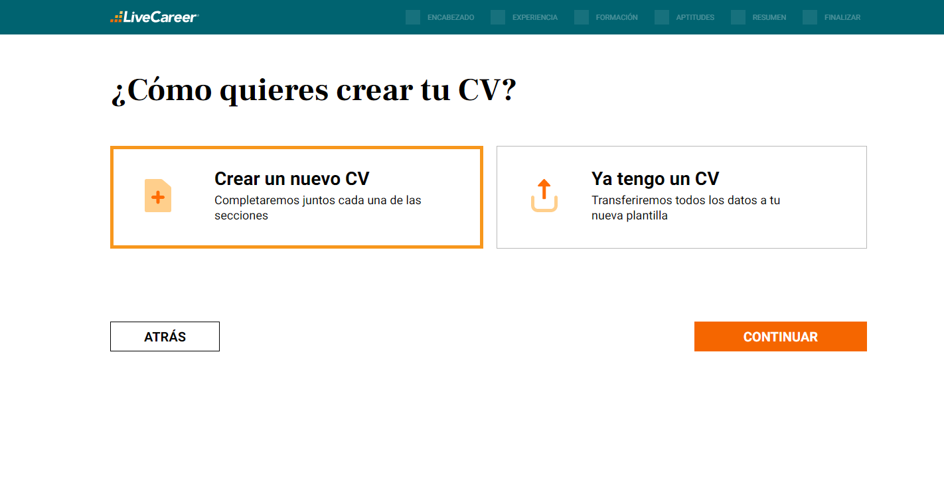This screenshot has height=484, width=944.
Task: Click the 'Completaremos juntos cada una' description text
Action: pos(318,208)
